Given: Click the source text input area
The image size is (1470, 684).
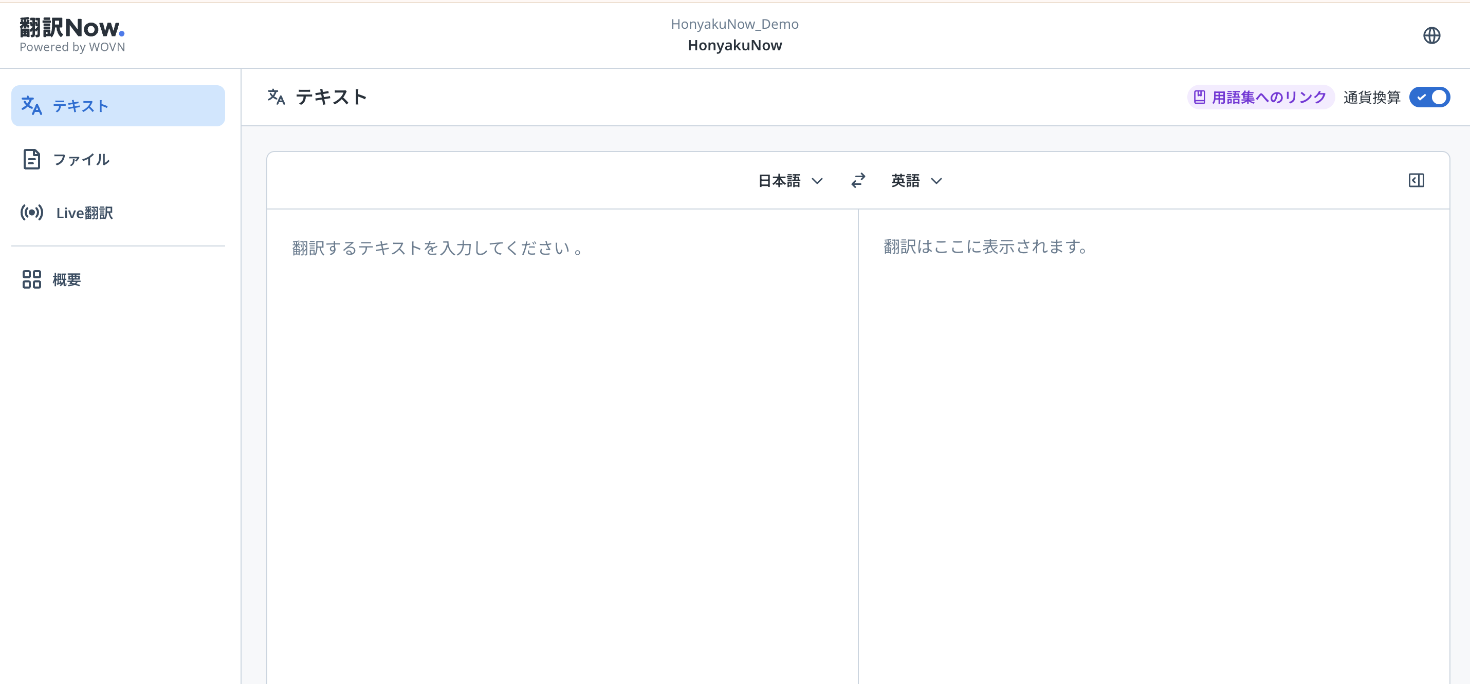Looking at the screenshot, I should tap(562, 446).
